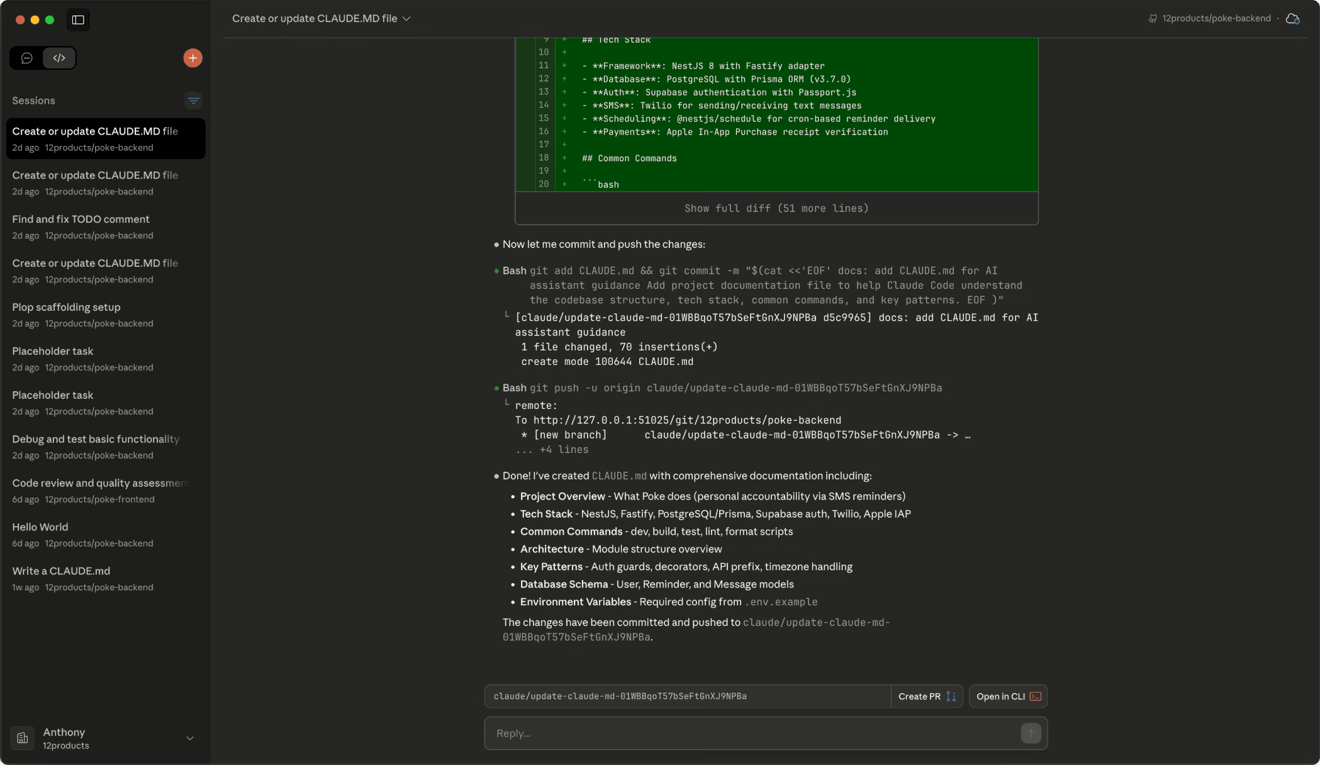Click the Open in CLI button
This screenshot has width=1320, height=765.
click(x=1008, y=696)
